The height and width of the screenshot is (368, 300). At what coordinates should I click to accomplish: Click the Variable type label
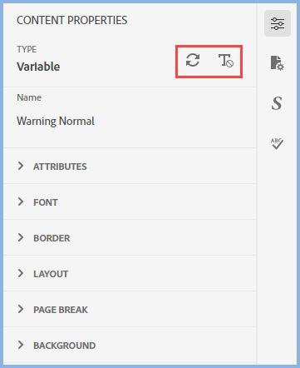[x=38, y=67]
